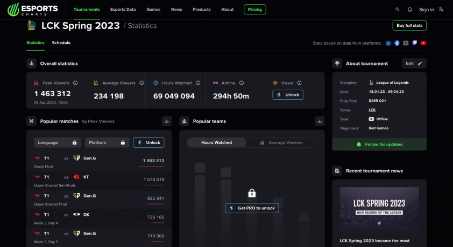Viewport: 453px width, 247px height.
Task: Click the KT team logo
Action: 76,177
